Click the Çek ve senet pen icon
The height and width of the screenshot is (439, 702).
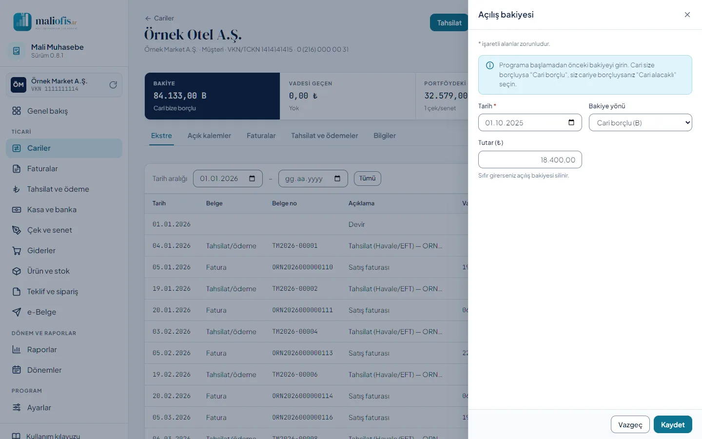pyautogui.click(x=17, y=230)
